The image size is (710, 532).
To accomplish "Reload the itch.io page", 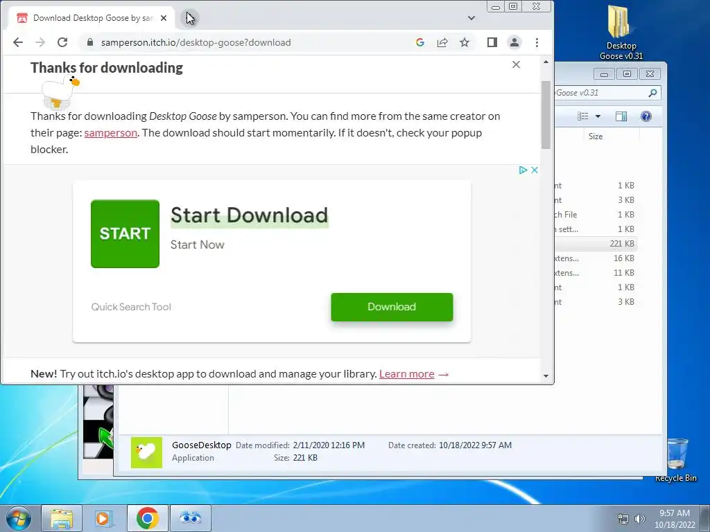I will tap(62, 42).
